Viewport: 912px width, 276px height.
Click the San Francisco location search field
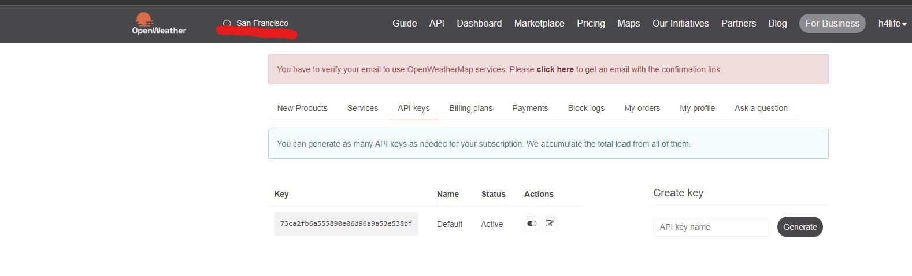[x=262, y=24]
